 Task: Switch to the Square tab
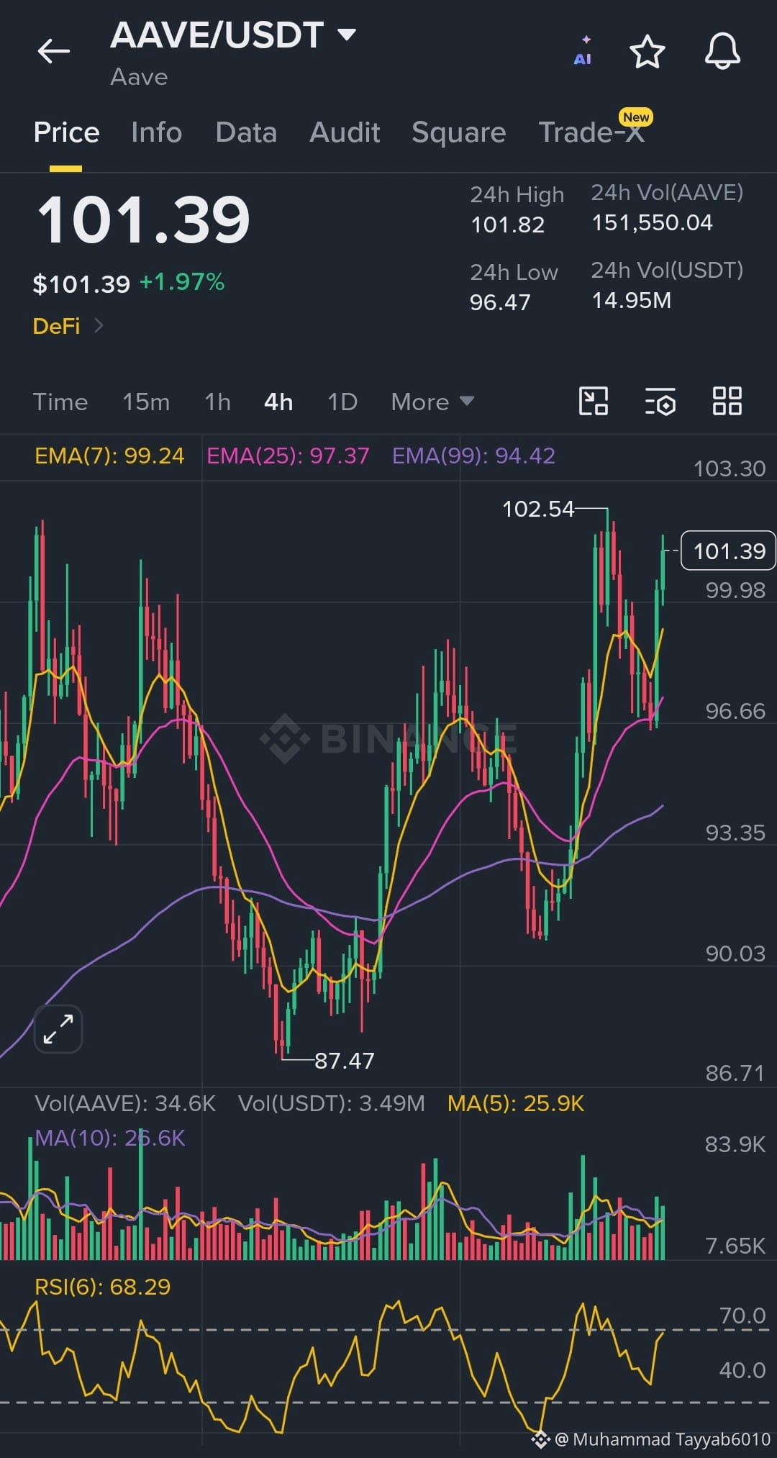[x=459, y=132]
